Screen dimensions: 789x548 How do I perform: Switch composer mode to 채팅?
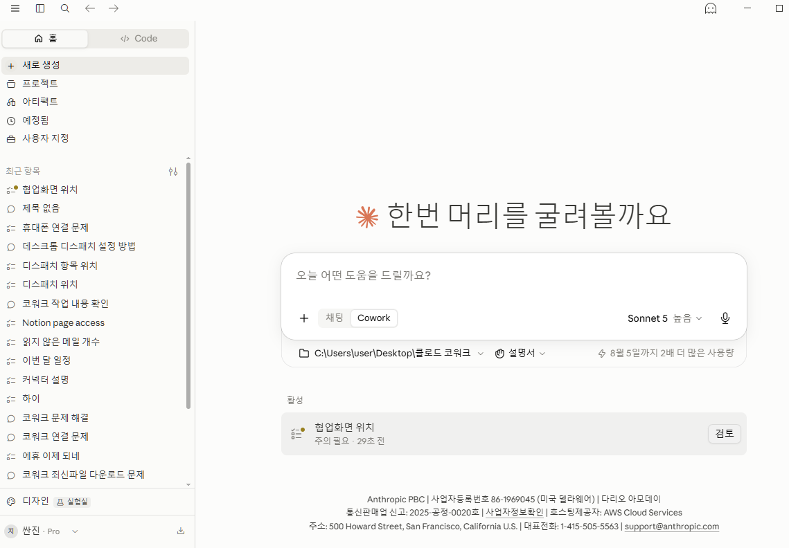point(334,318)
